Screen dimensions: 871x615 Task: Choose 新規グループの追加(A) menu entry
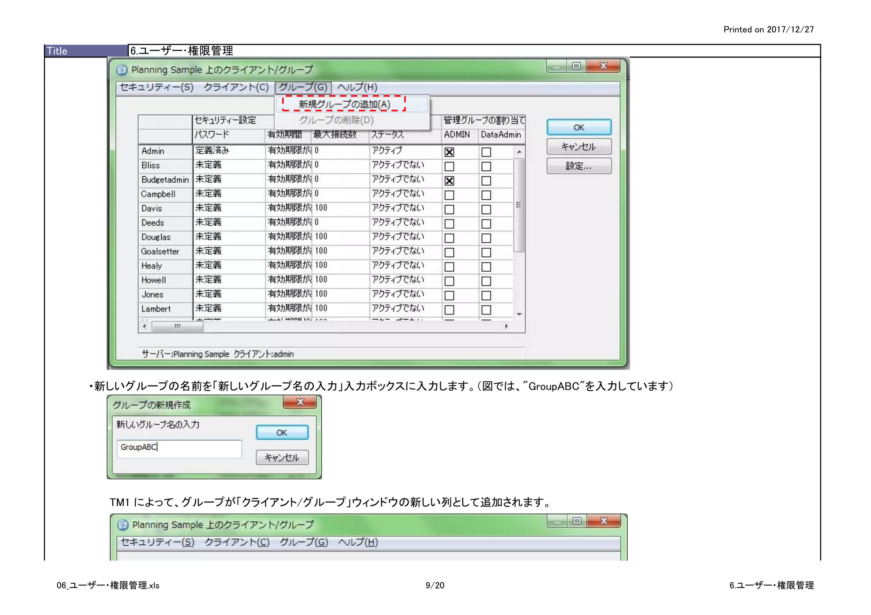click(x=344, y=104)
